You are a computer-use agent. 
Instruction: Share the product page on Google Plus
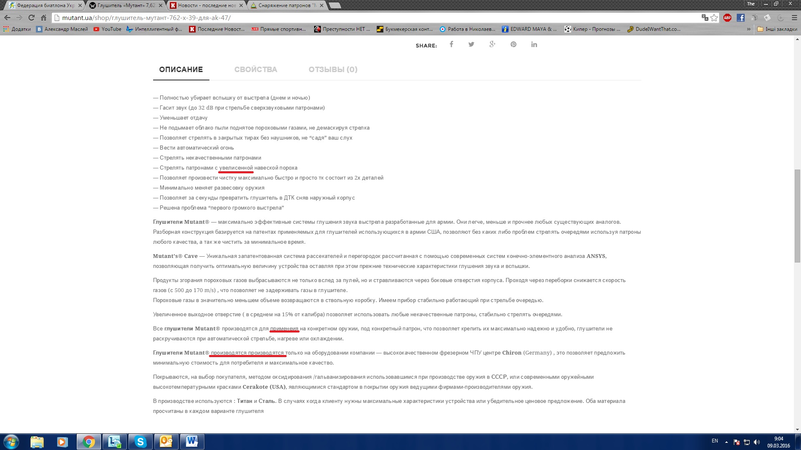[492, 45]
